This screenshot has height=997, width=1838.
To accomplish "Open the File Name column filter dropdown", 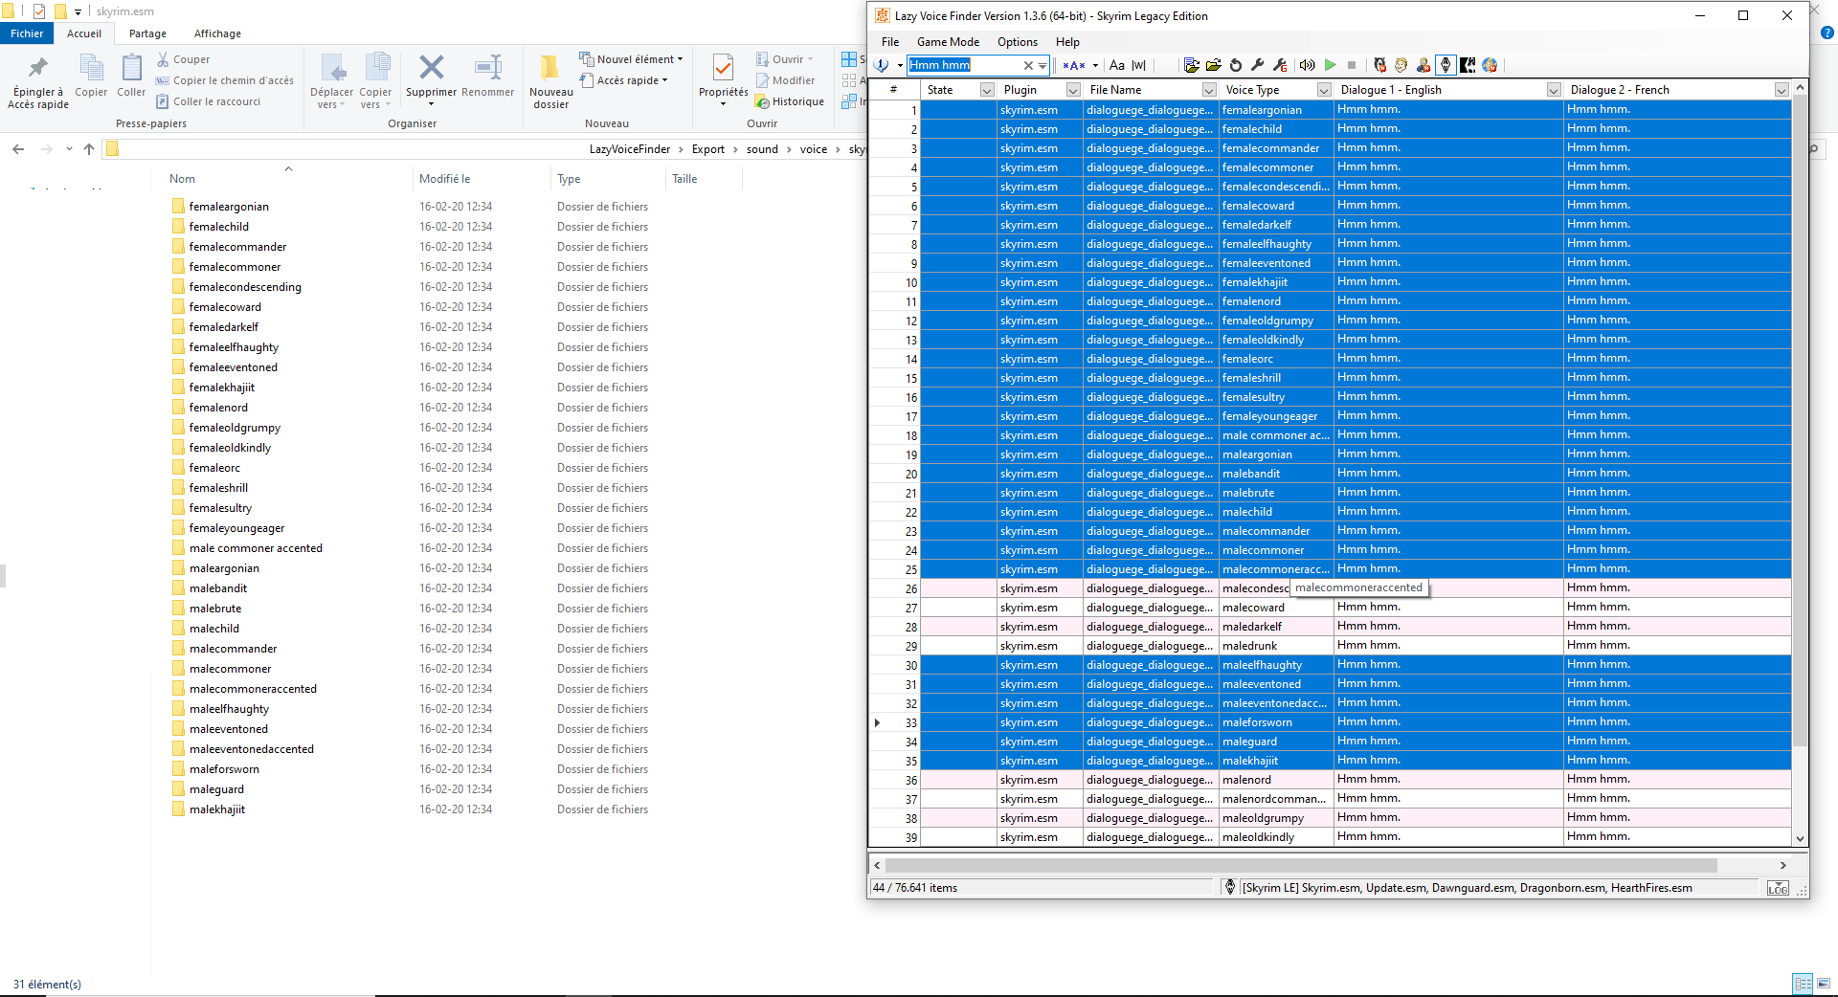I will [1209, 90].
